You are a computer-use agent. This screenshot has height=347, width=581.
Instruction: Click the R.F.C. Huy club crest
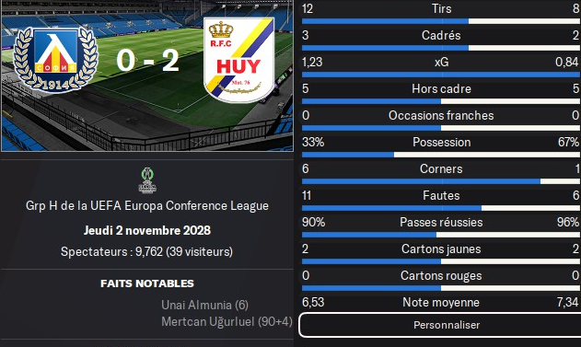[x=239, y=60]
